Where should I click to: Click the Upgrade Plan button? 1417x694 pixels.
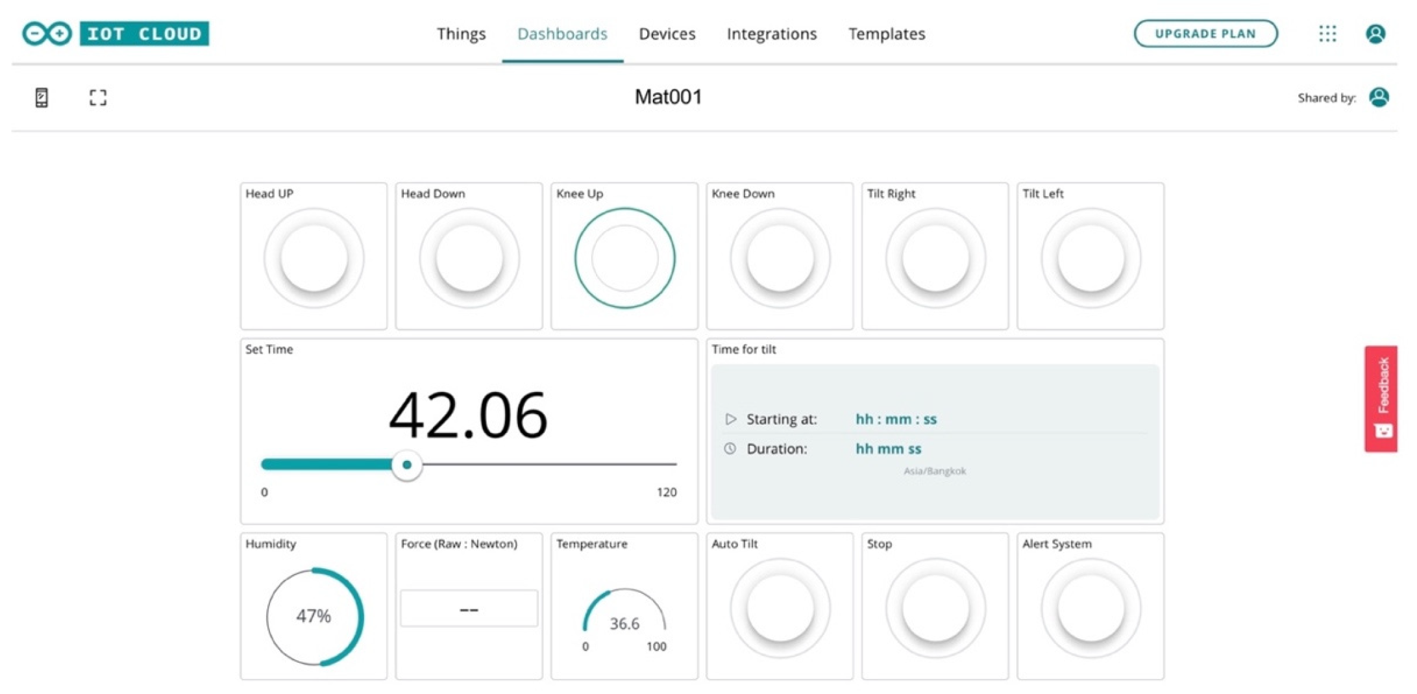point(1205,33)
